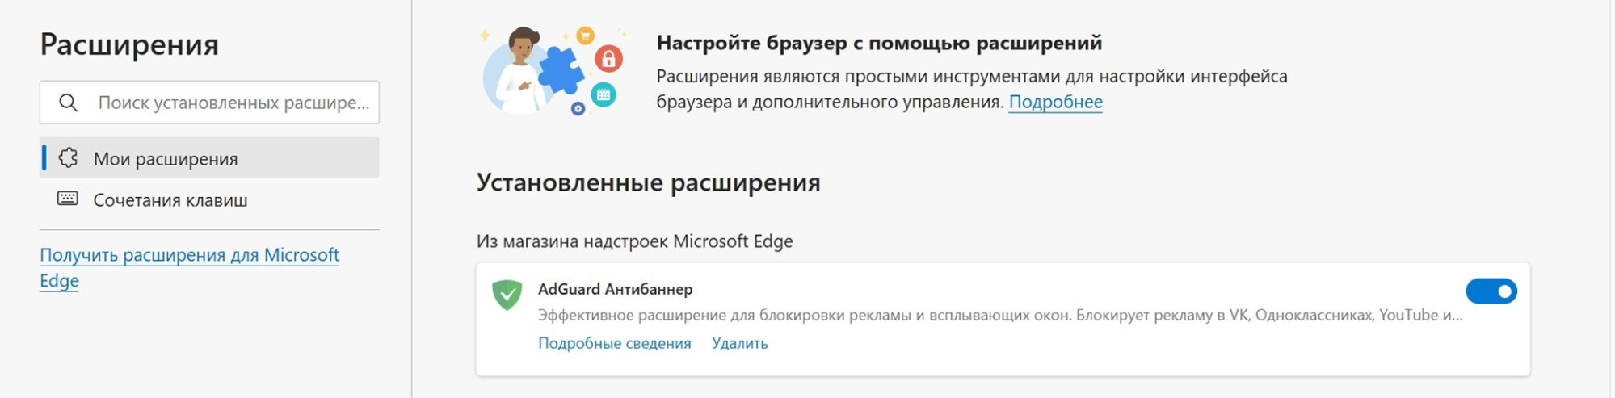Click the Настройте браузер banner heading

[879, 43]
